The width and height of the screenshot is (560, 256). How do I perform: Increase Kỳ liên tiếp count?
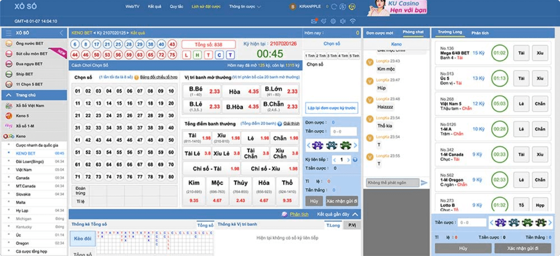[349, 159]
